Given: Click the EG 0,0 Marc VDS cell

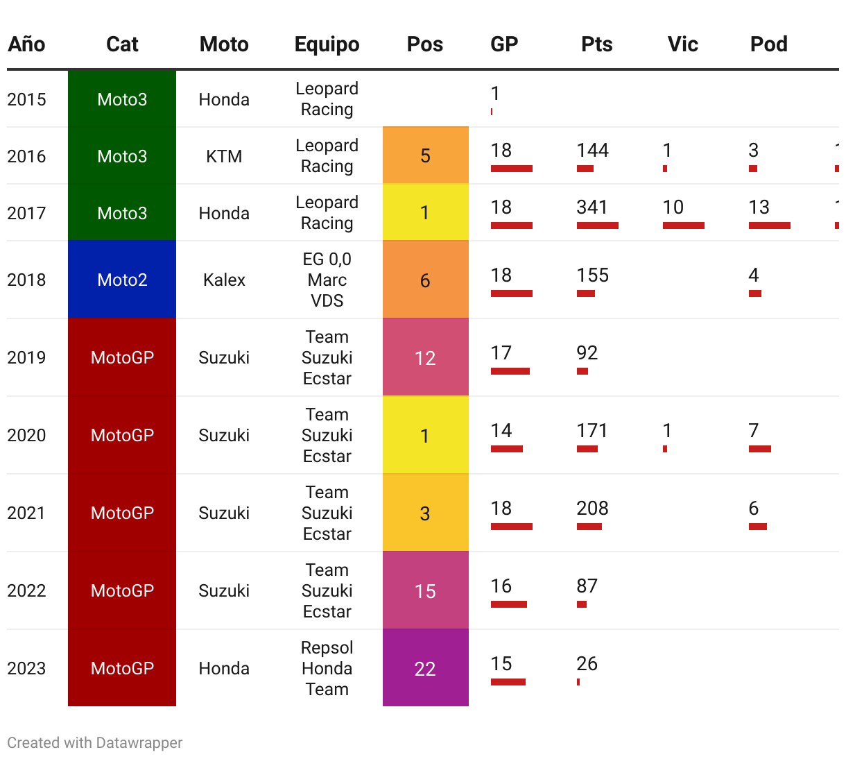Looking at the screenshot, I should point(327,280).
